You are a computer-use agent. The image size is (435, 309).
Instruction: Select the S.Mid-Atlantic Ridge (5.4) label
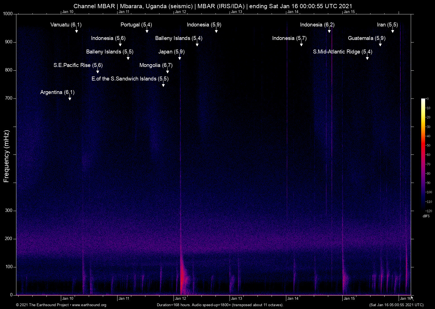coord(343,52)
